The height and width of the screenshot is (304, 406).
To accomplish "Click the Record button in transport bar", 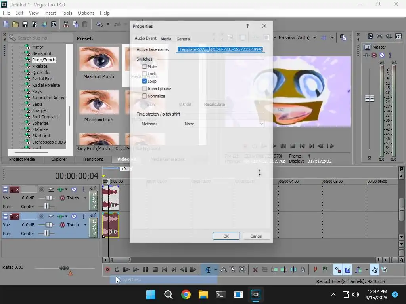I will [107, 270].
